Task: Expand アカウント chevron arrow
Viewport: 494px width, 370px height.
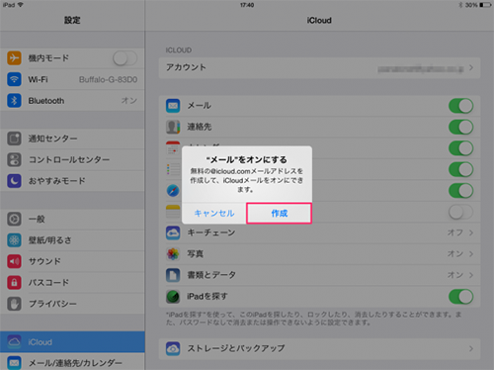Action: click(471, 67)
